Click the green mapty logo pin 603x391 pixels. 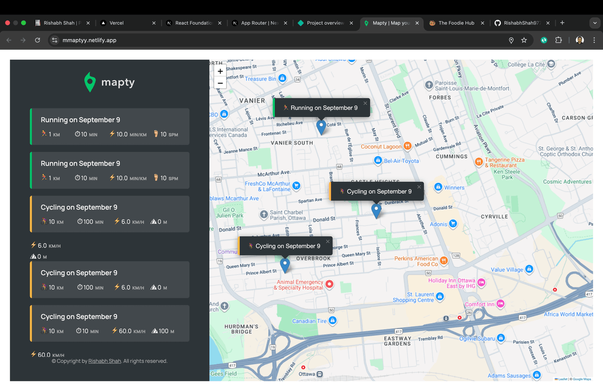90,82
